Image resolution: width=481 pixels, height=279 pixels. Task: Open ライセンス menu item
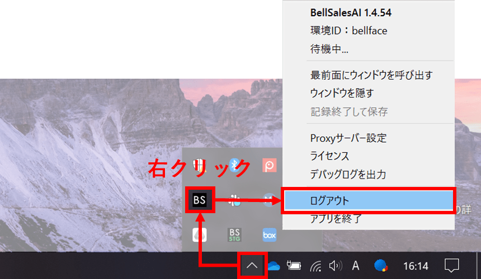[329, 156]
